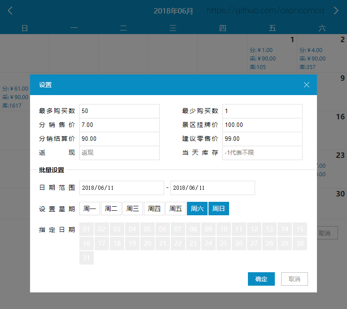Toggle 周三 weekday button
This screenshot has height=309, width=347.
(133, 209)
